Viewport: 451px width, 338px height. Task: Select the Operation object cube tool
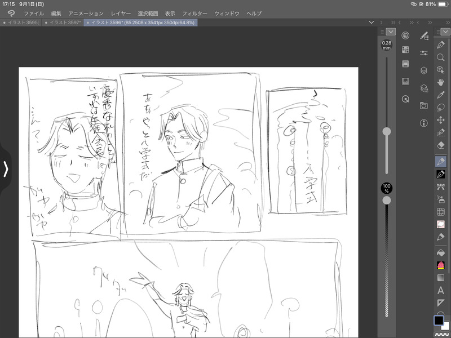click(440, 69)
